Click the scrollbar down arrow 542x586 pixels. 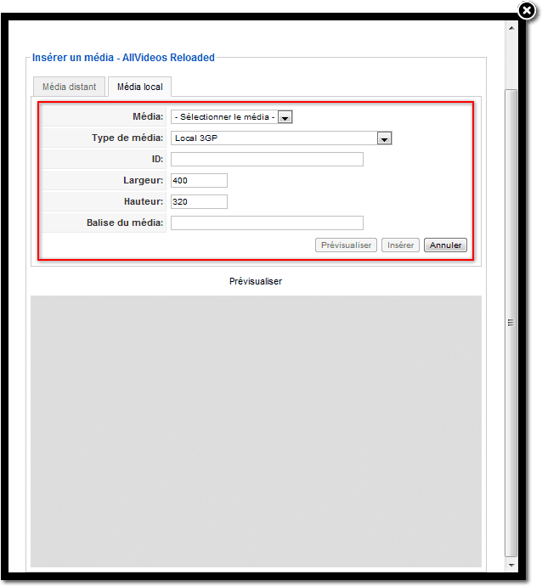(x=511, y=566)
